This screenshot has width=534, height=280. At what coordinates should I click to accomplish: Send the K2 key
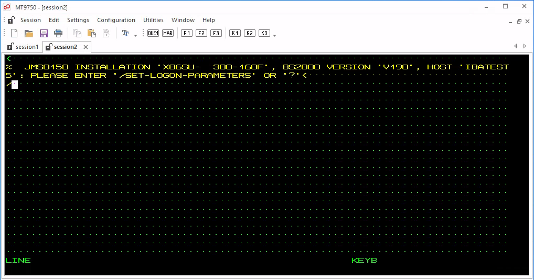[250, 33]
